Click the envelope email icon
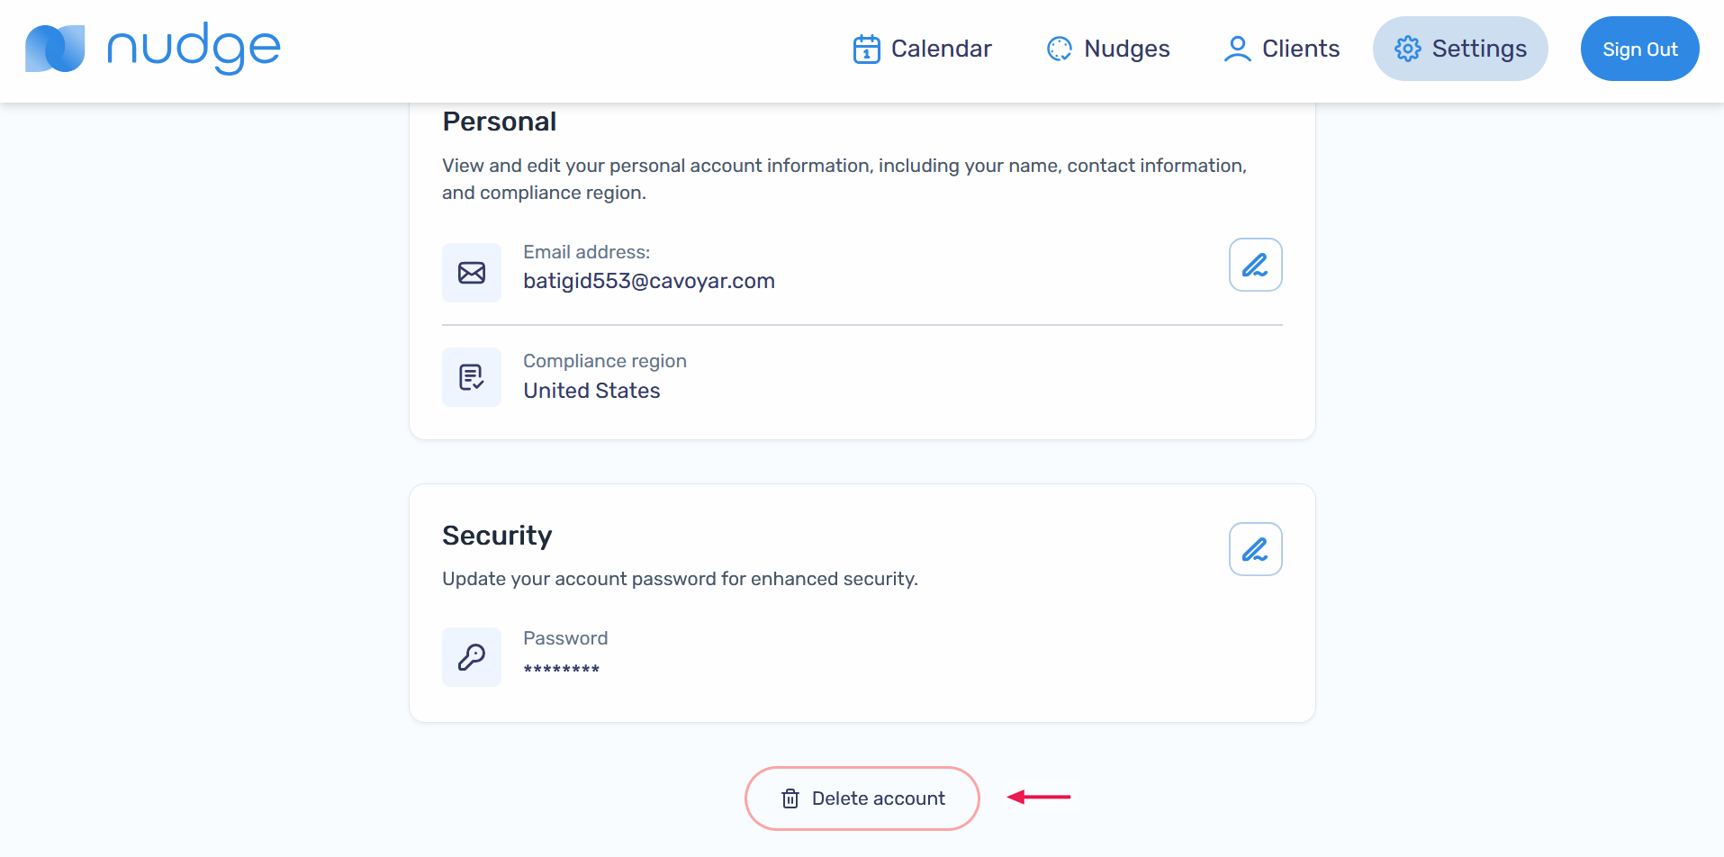Image resolution: width=1724 pixels, height=857 pixels. pyautogui.click(x=472, y=273)
